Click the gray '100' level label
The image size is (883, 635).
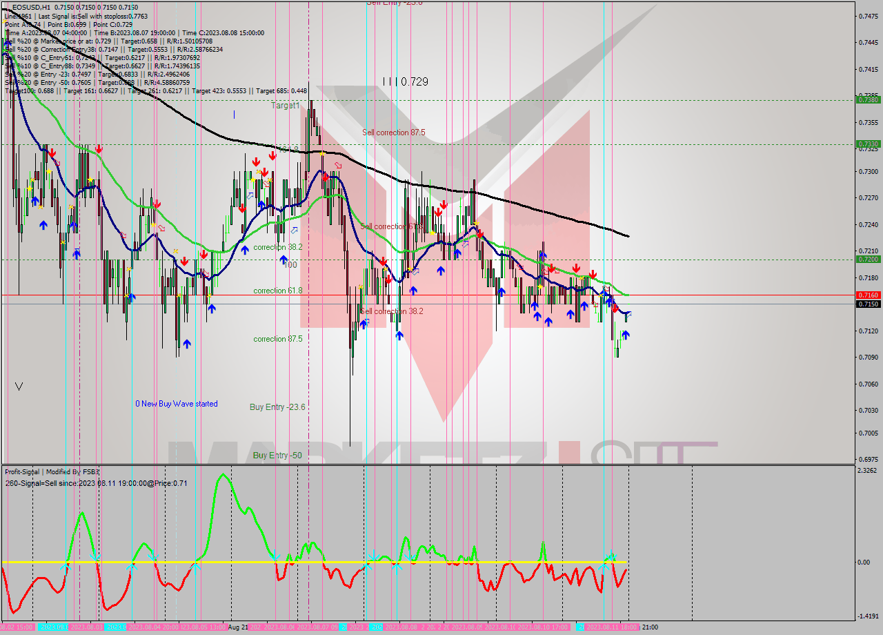(x=290, y=265)
